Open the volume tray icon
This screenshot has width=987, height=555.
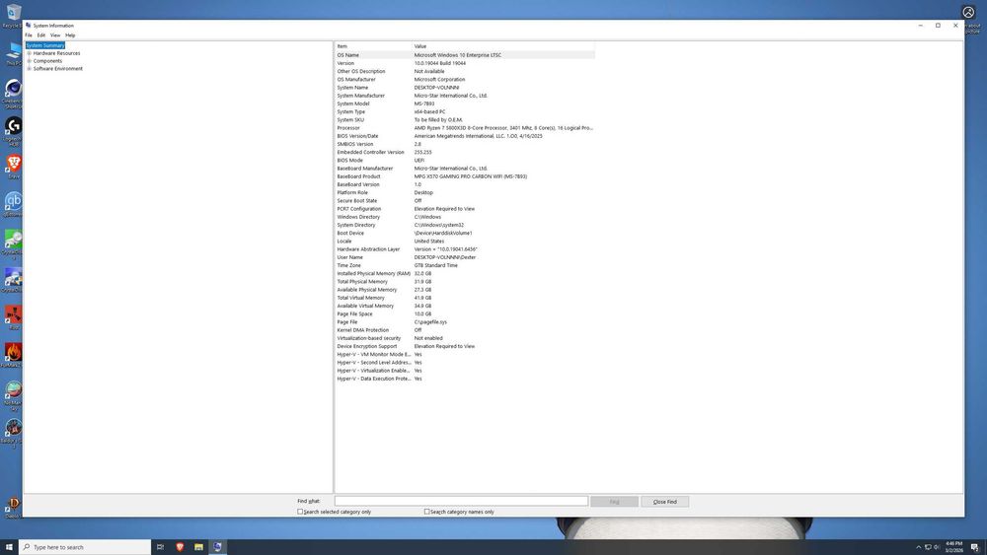coord(937,547)
